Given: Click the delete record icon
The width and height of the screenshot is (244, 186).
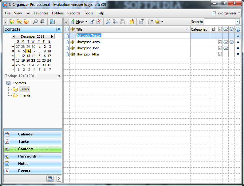Looking at the screenshot, I should (x=98, y=22).
